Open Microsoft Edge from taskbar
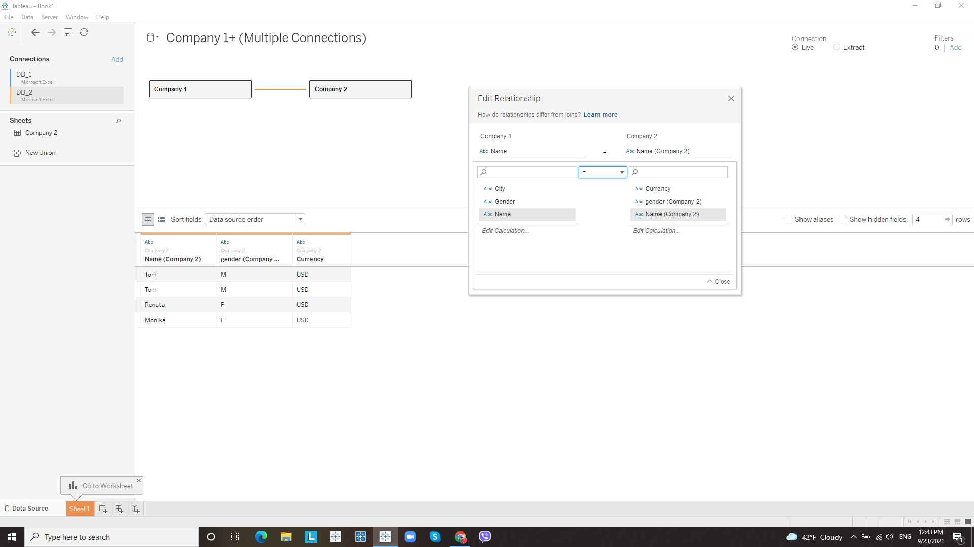This screenshot has width=974, height=547. [261, 537]
